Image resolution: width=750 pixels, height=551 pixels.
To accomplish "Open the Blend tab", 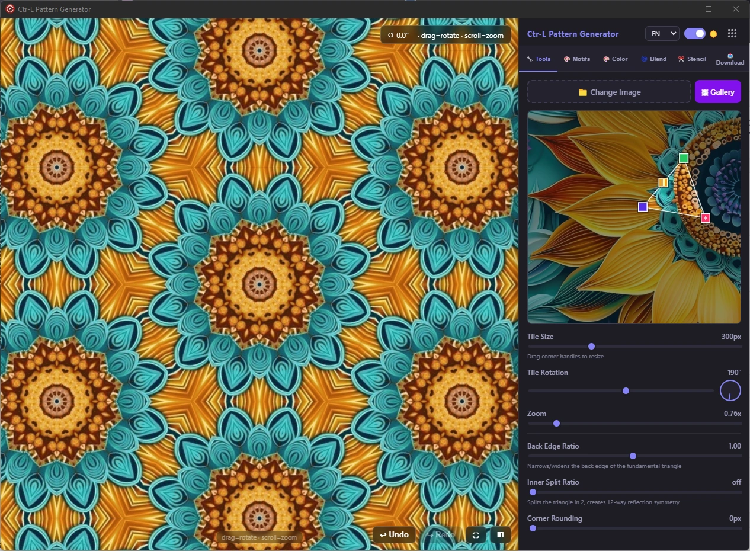I will point(653,59).
